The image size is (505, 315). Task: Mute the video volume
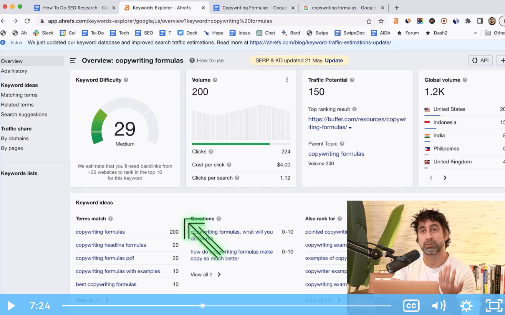click(439, 306)
